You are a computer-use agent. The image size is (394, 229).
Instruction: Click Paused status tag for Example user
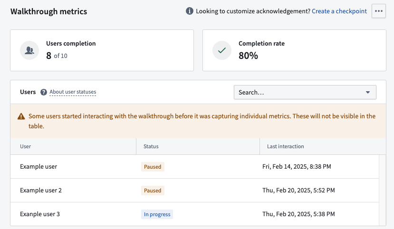(153, 167)
